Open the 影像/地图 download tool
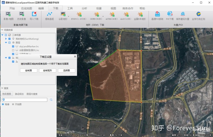This screenshot has height=137, width=213. [x=8, y=16]
